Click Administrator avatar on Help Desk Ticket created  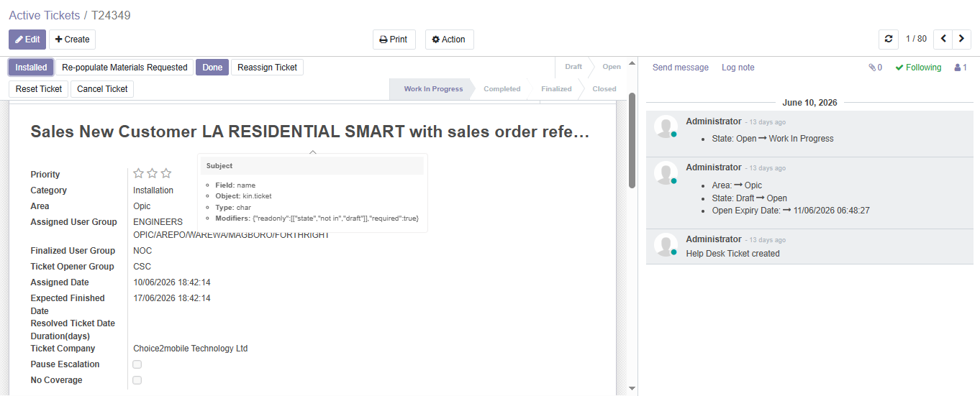pyautogui.click(x=666, y=244)
